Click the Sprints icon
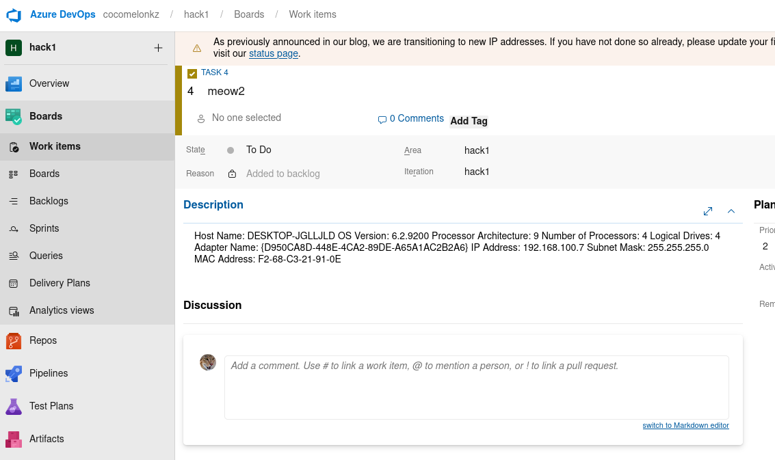 coord(14,229)
